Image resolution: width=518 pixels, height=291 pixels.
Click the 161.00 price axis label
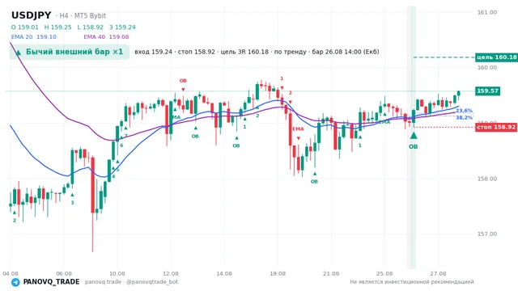point(487,12)
